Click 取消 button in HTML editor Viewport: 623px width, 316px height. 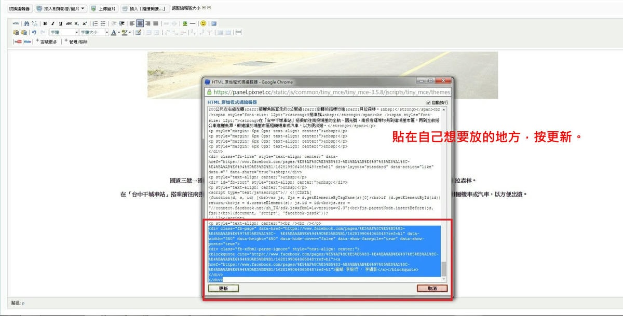(432, 288)
